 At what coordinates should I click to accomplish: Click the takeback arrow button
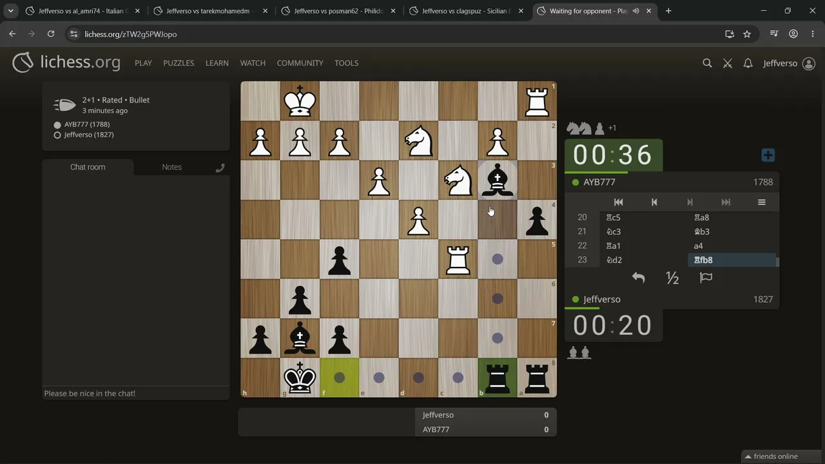[638, 278]
